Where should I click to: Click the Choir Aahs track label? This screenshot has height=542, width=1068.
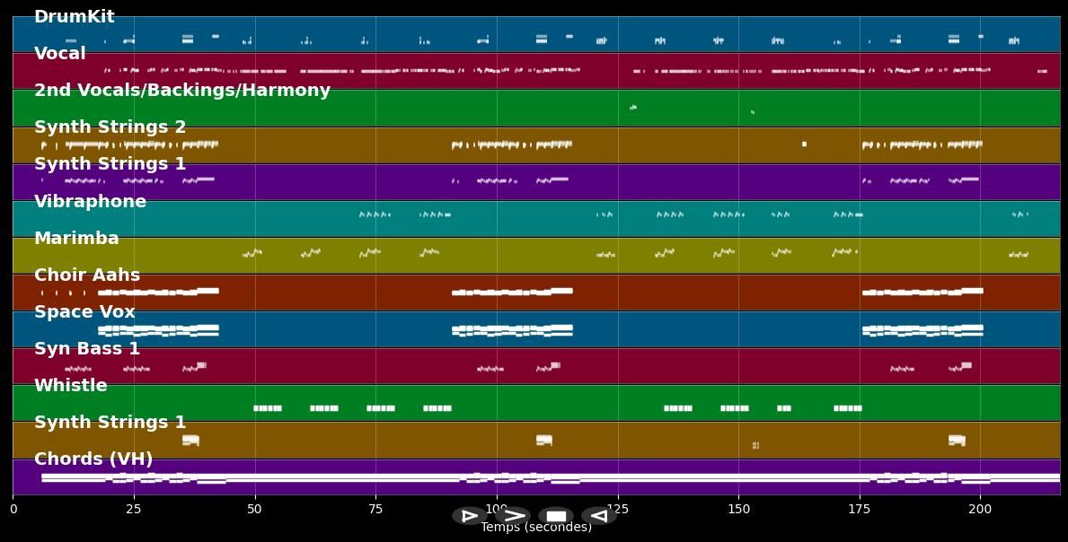pos(86,275)
